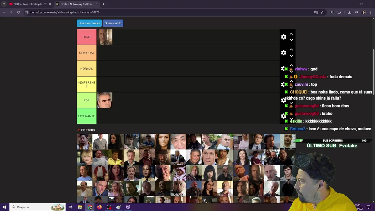The height and width of the screenshot is (211, 375).
Task: Open settings gear for FIGURANTE tier
Action: [x=283, y=116]
